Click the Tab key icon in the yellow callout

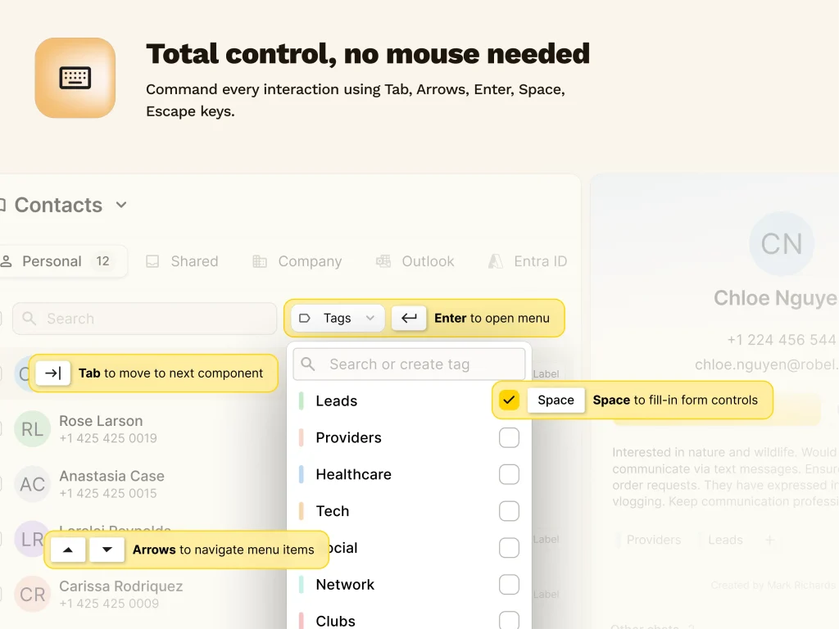[x=52, y=373]
